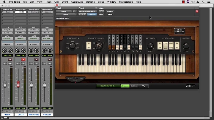The image size is (214, 120).
Task: Open the AudioSuite menu
Action: pos(77,2)
